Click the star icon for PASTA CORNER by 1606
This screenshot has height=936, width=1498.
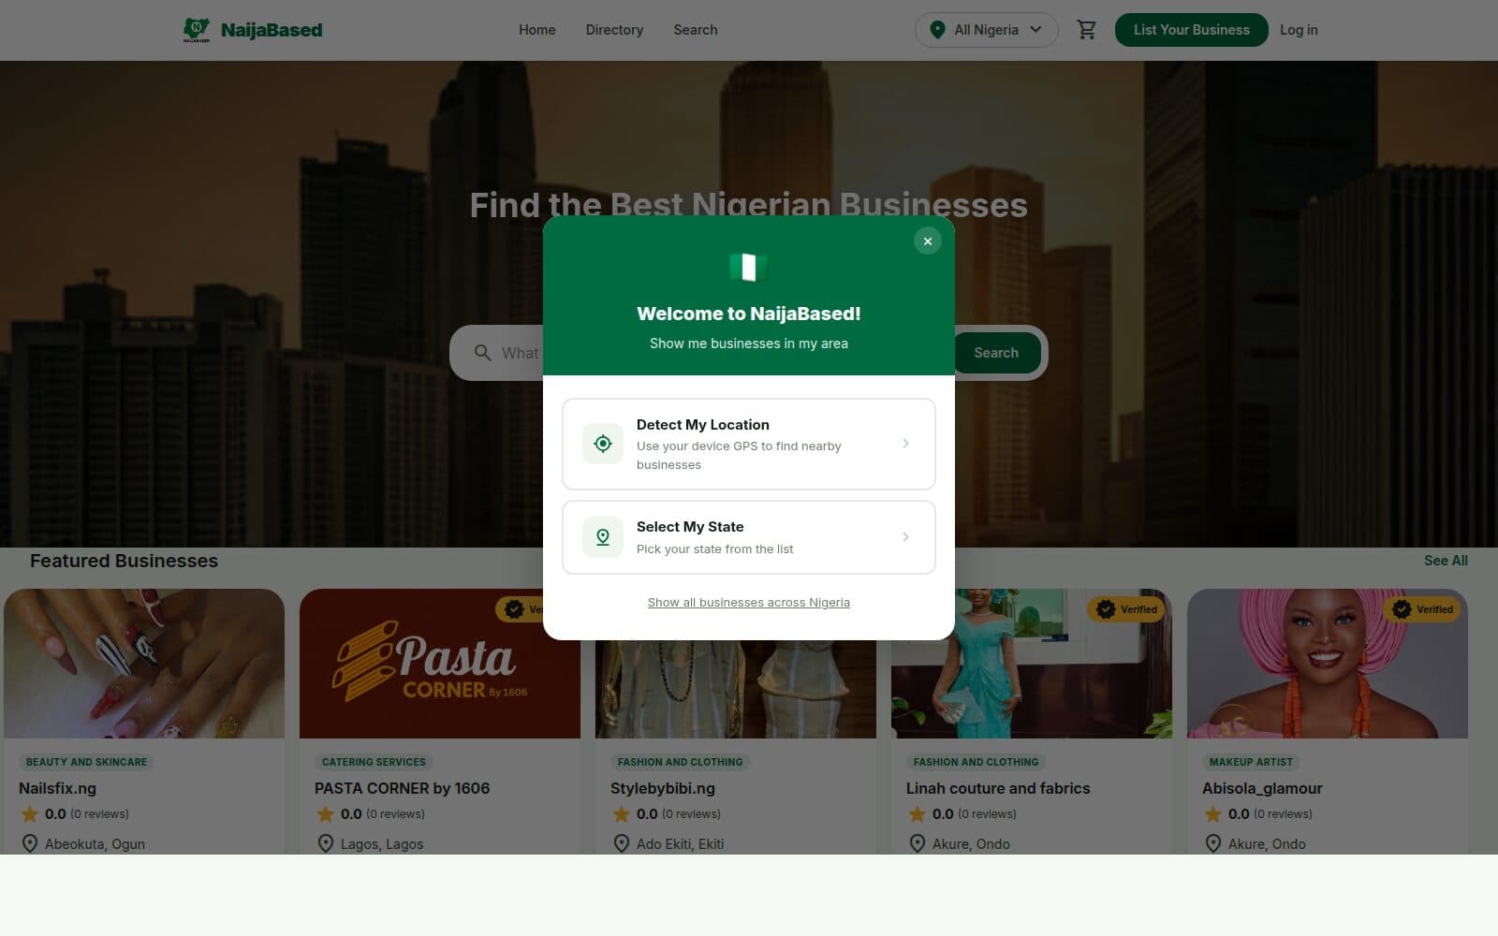coord(326,814)
